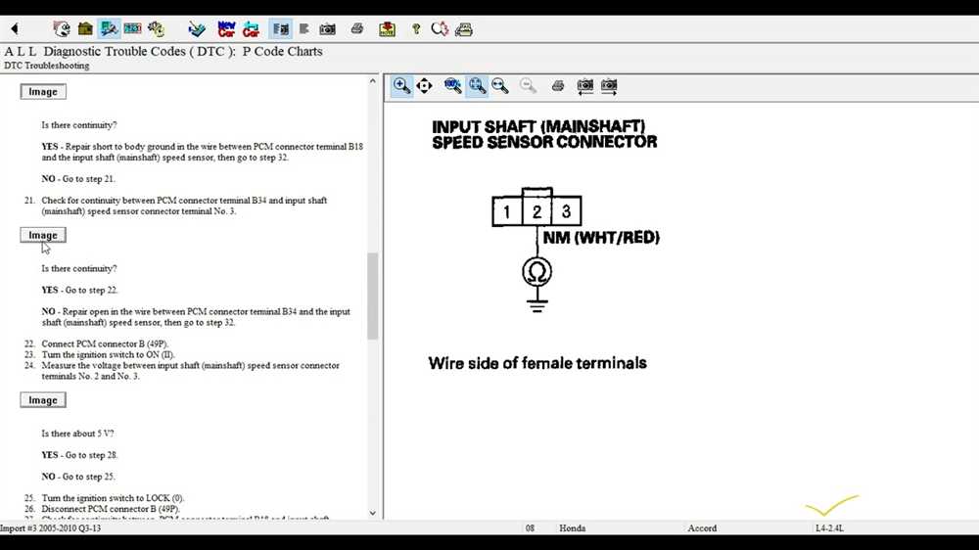Click 'Turn the ignition switch to LOCK (0).' step

pos(113,498)
